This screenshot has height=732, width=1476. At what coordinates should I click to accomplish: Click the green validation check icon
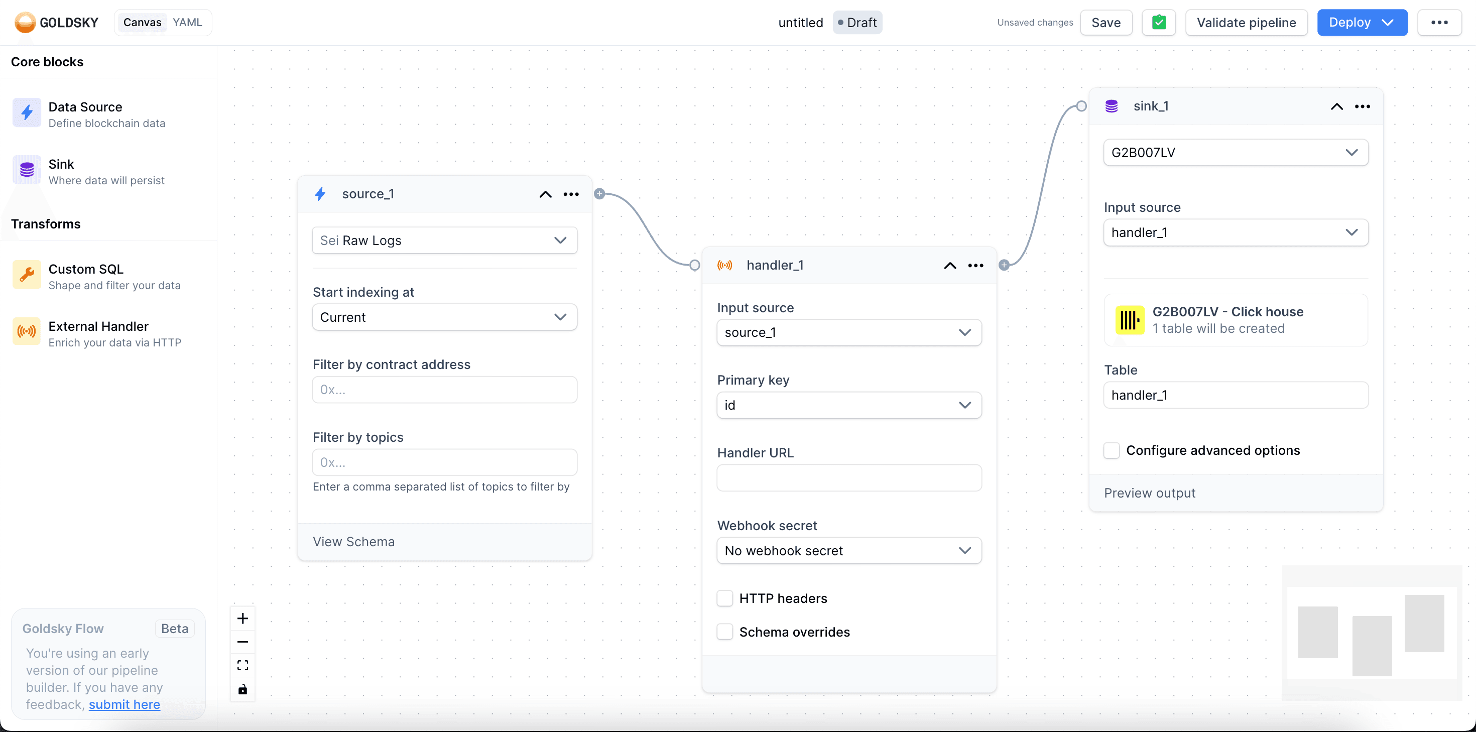click(x=1159, y=23)
